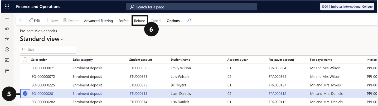Click student account STU000374
Viewport: 378px width, 106px height.
[138, 102]
